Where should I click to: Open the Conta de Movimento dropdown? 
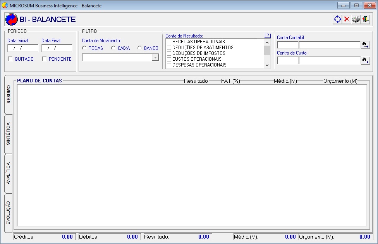[x=155, y=57]
